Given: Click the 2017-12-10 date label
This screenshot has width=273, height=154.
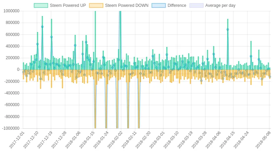Looking at the screenshot, I should coord(31,140).
